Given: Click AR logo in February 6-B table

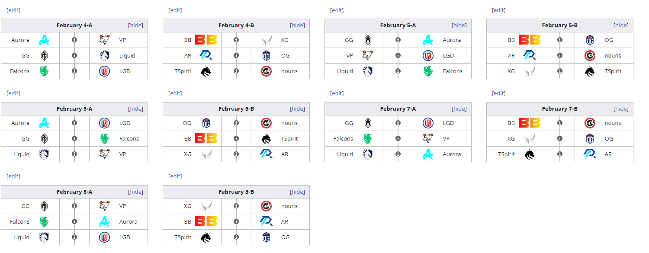Looking at the screenshot, I should [x=266, y=154].
